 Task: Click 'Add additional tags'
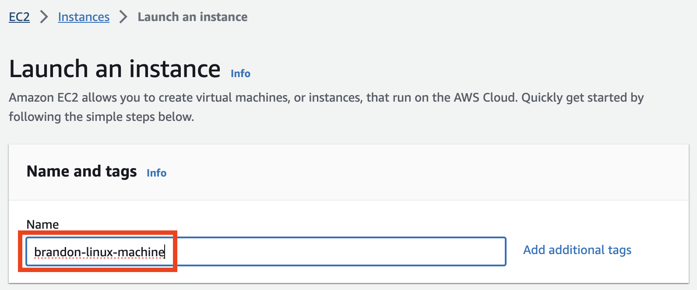(577, 250)
